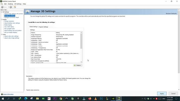Click the Restore Defaults link
This screenshot has height=101, width=180.
tap(171, 13)
